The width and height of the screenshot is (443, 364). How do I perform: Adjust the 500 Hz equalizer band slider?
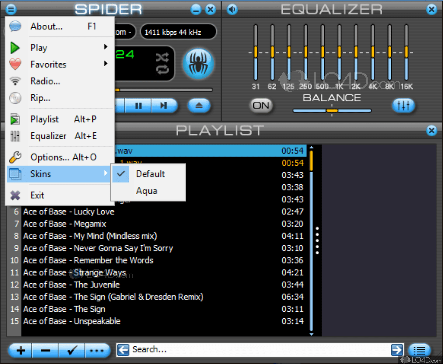pos(323,52)
